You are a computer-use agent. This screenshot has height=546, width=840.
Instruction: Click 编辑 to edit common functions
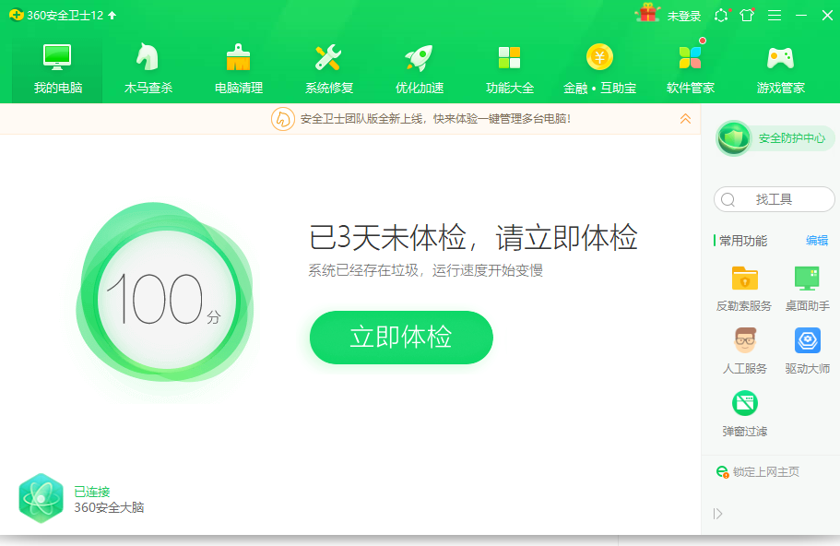point(816,241)
